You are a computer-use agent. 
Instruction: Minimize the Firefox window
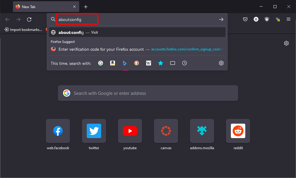261,7
